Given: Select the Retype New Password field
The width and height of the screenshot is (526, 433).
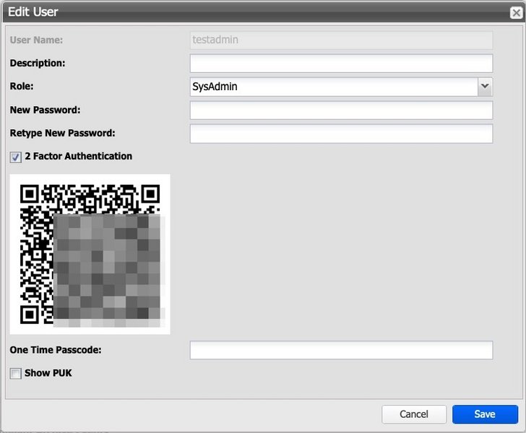Looking at the screenshot, I should [x=340, y=134].
